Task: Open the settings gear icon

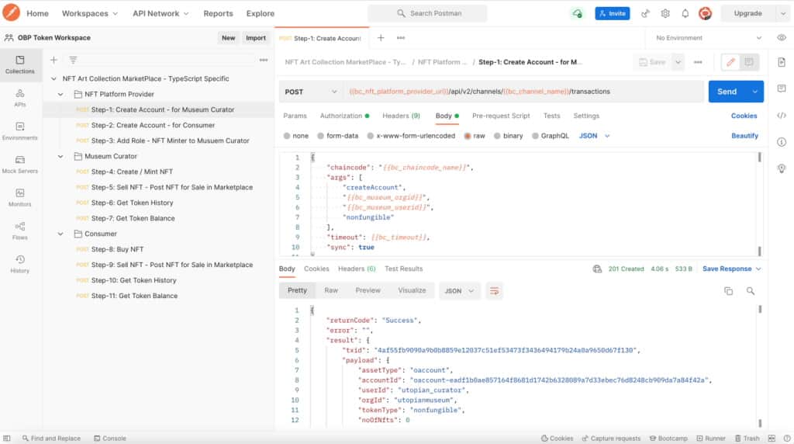Action: [x=665, y=14]
